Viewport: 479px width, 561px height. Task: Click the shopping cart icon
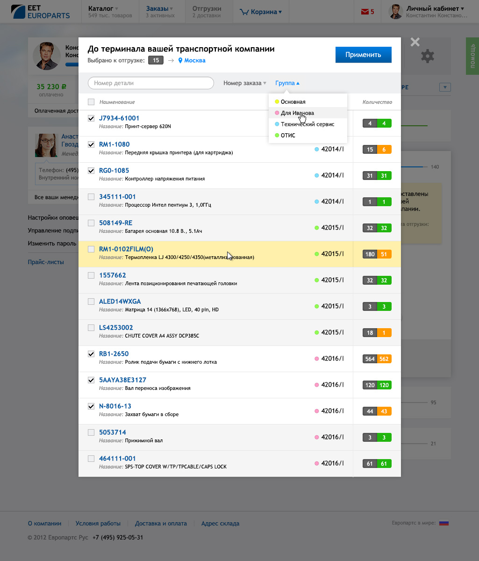(244, 12)
